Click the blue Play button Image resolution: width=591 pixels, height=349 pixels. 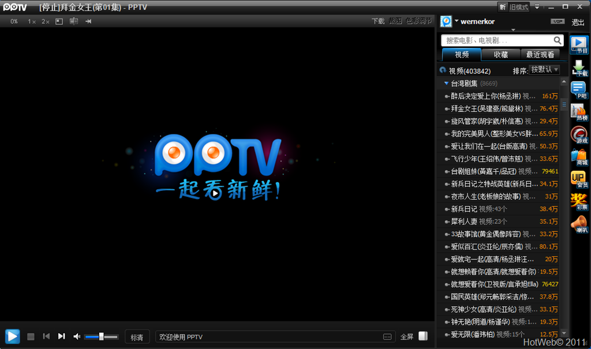(x=12, y=336)
